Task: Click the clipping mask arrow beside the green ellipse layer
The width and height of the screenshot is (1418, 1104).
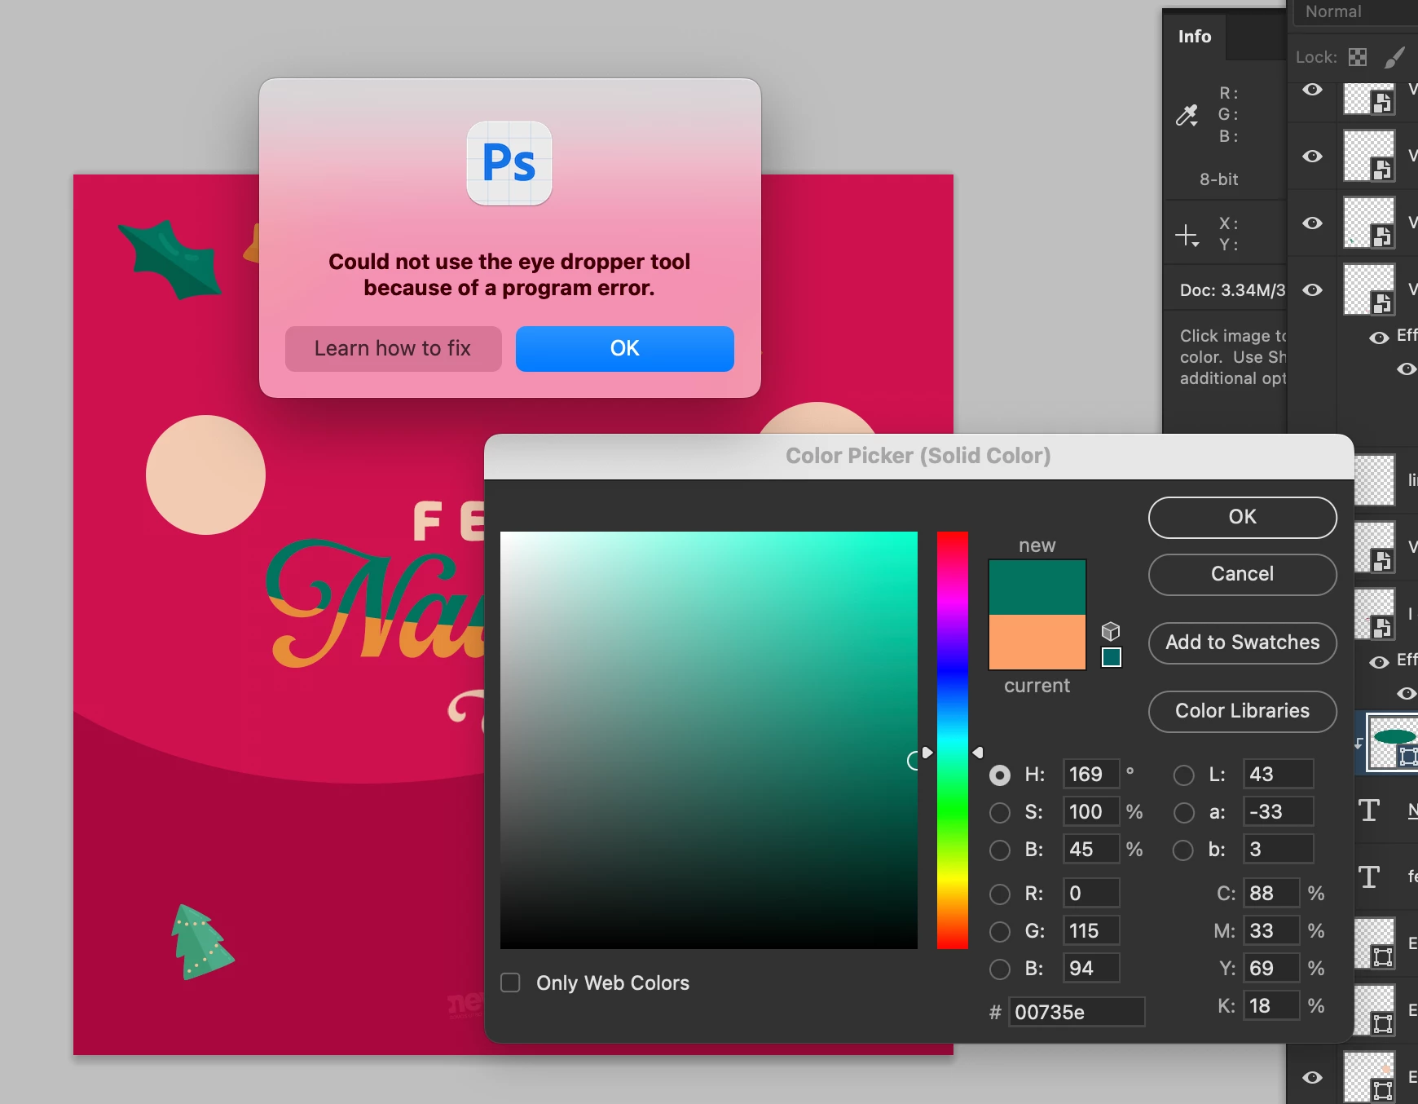Action: [1359, 742]
